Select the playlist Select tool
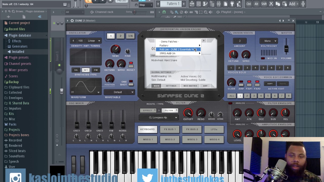The height and width of the screenshot is (182, 324). (201, 12)
